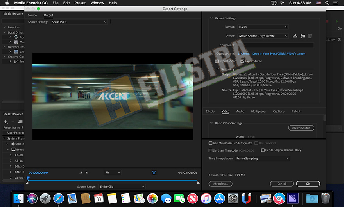Screen dimensions: 344x207
Task: Switch to the Source tab
Action: pyautogui.click(x=32, y=15)
